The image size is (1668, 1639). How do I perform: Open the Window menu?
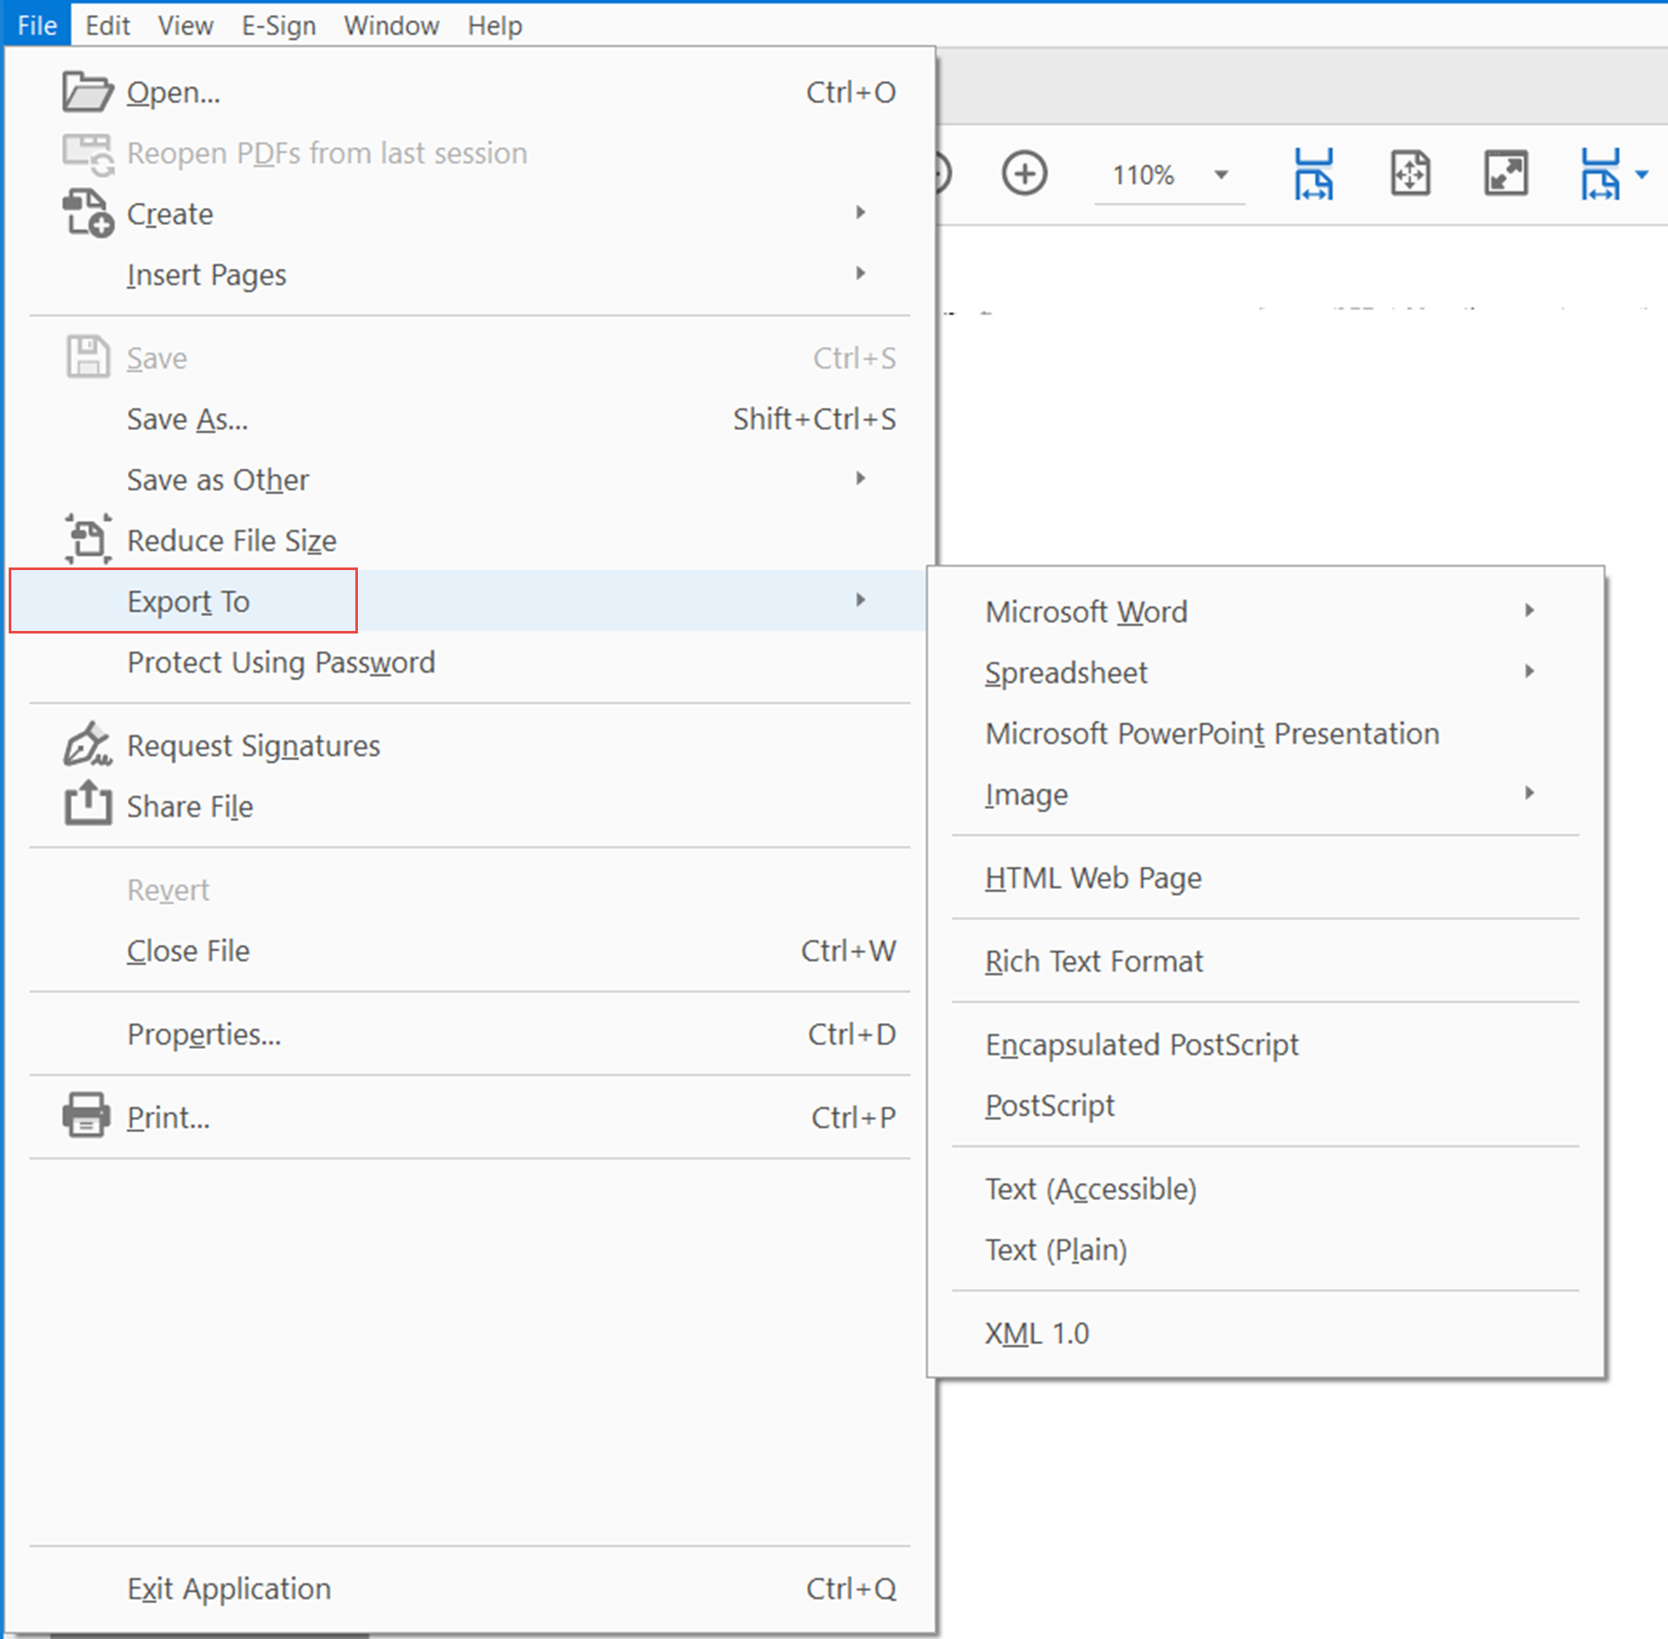click(x=391, y=24)
